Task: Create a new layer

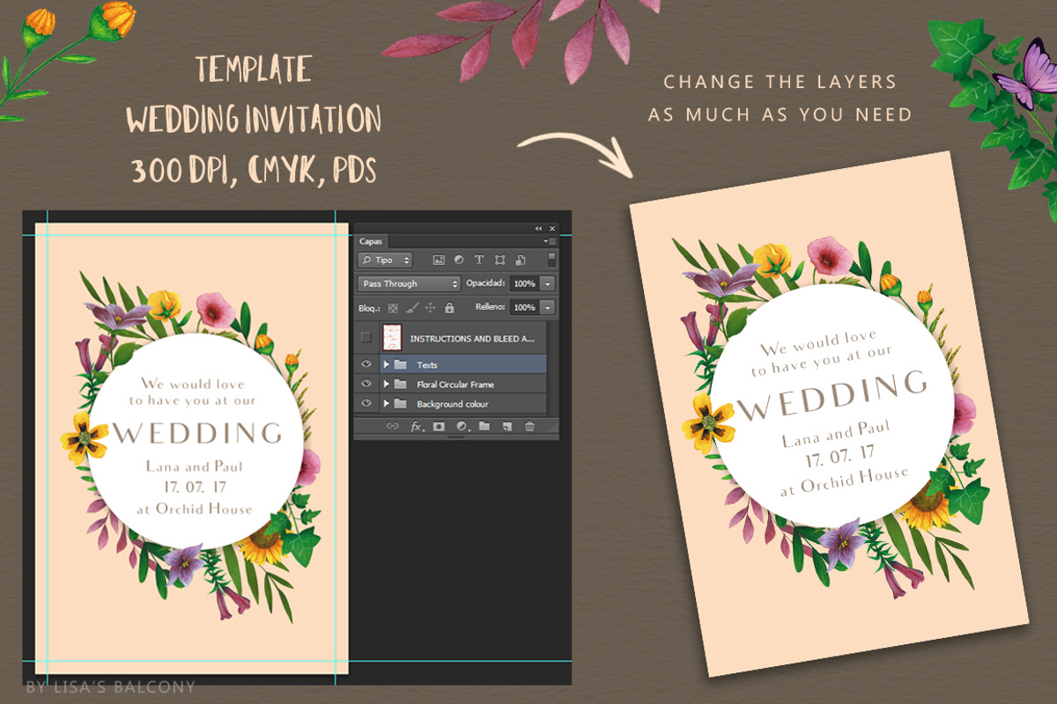Action: click(x=506, y=427)
